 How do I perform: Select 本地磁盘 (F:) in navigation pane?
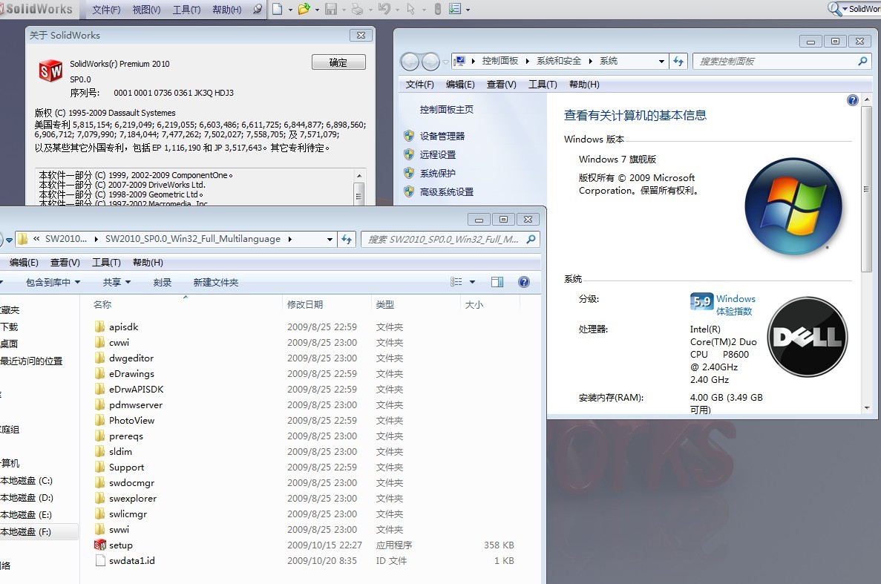click(x=26, y=531)
